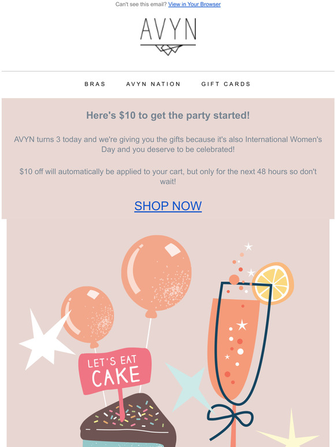The height and width of the screenshot is (447, 335).
Task: Click the AVYN logo wordmark
Action: pyautogui.click(x=168, y=29)
